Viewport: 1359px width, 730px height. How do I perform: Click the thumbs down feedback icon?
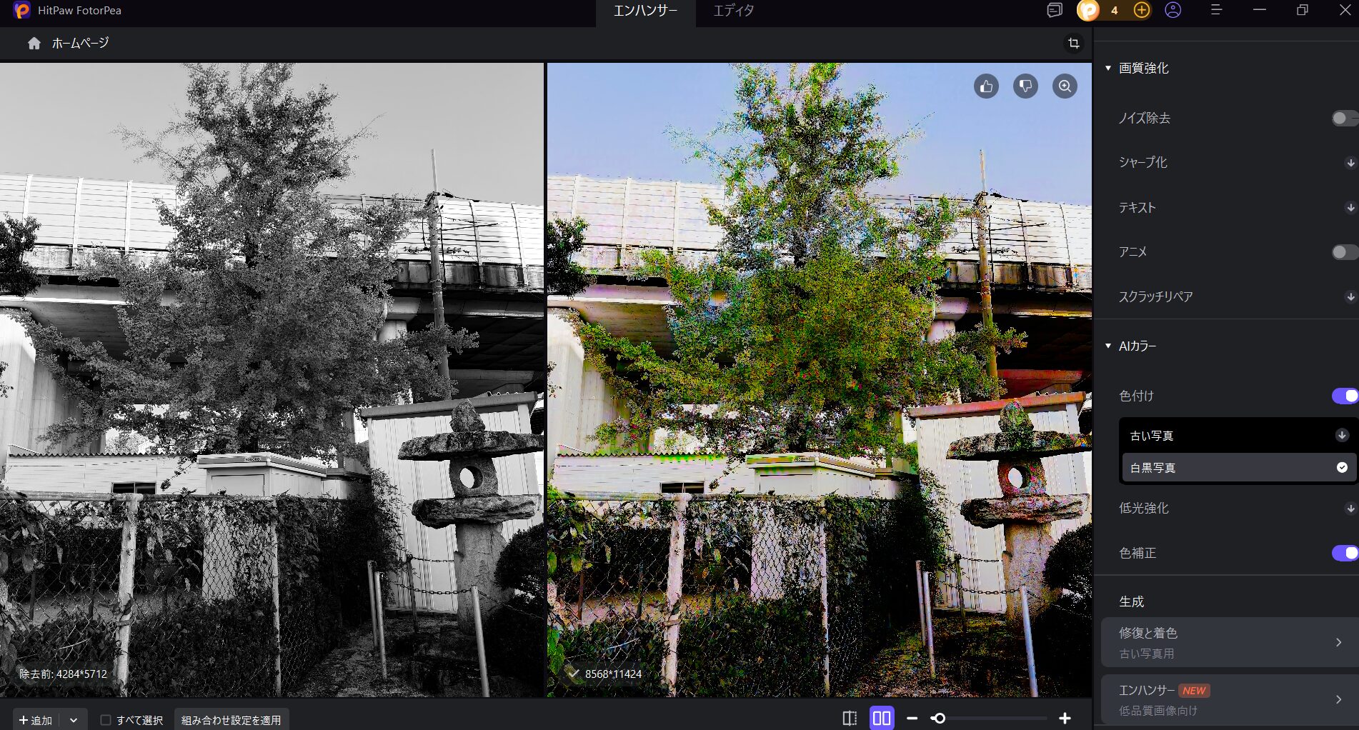click(x=1025, y=86)
